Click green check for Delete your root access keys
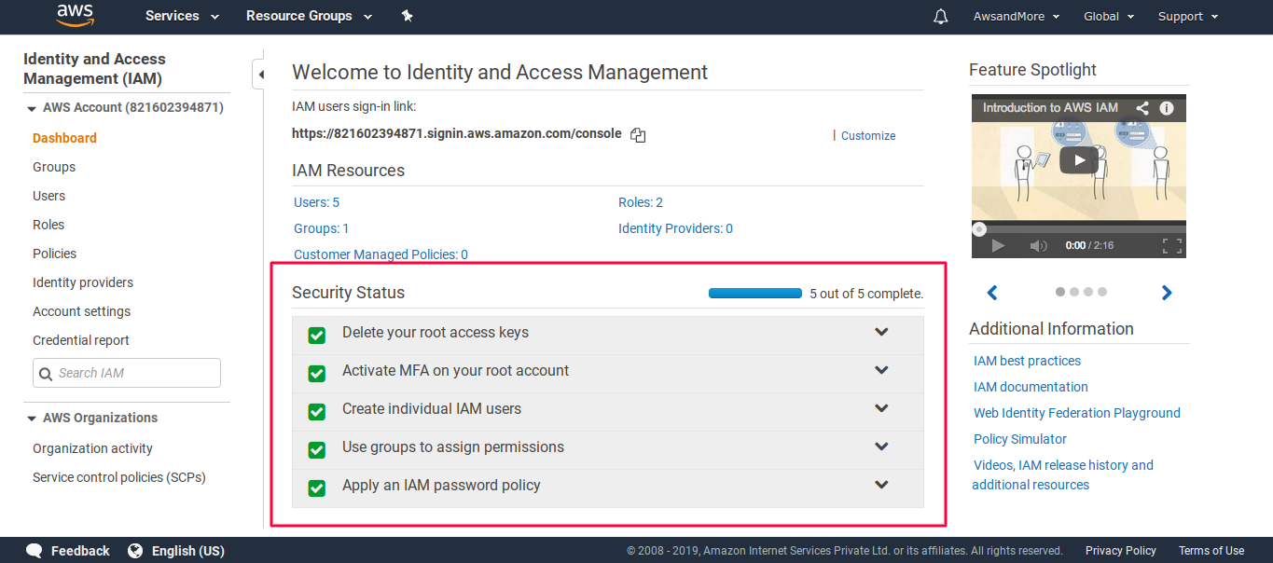This screenshot has width=1273, height=563. pos(317,336)
